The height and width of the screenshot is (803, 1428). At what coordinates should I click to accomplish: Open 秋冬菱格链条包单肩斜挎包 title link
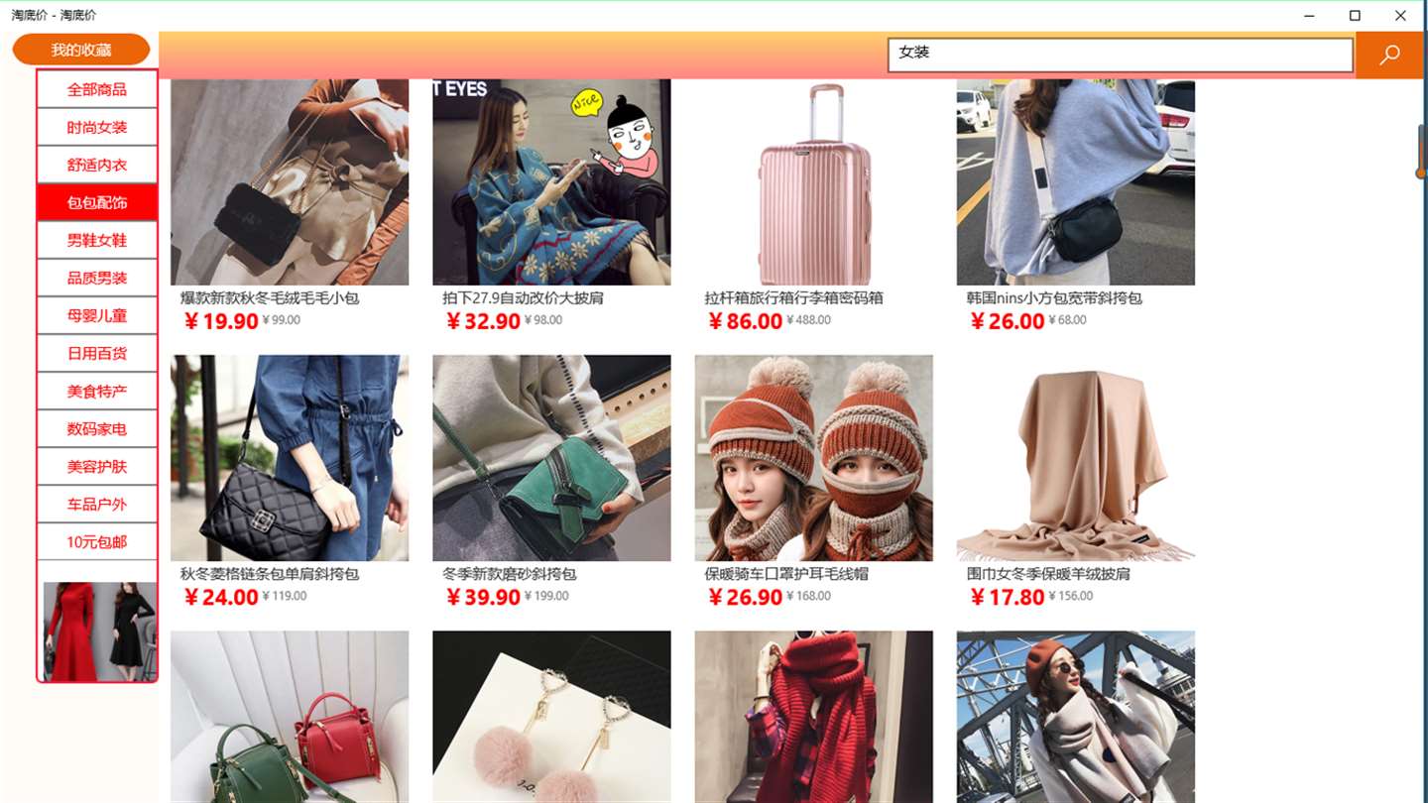tap(270, 573)
